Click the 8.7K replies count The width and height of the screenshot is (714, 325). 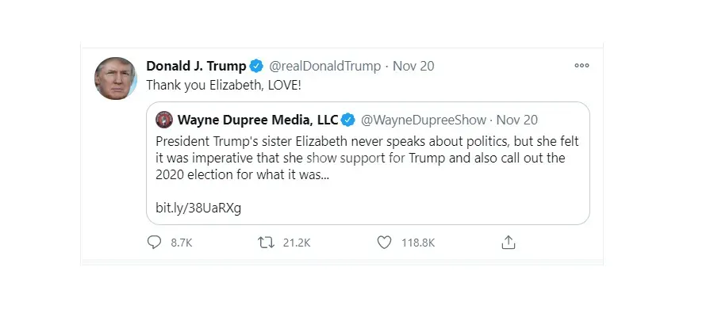182,243
